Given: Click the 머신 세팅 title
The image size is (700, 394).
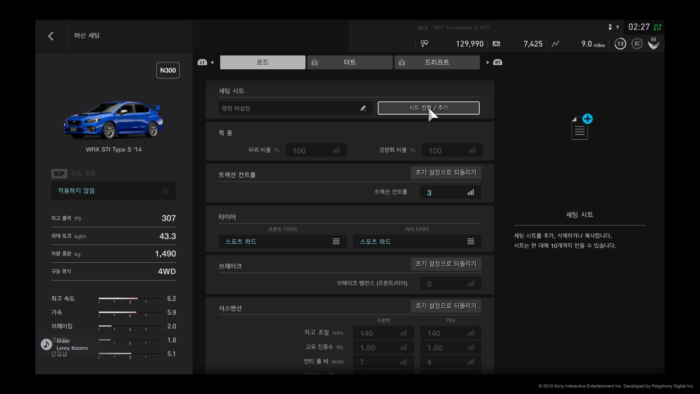Looking at the screenshot, I should (87, 35).
